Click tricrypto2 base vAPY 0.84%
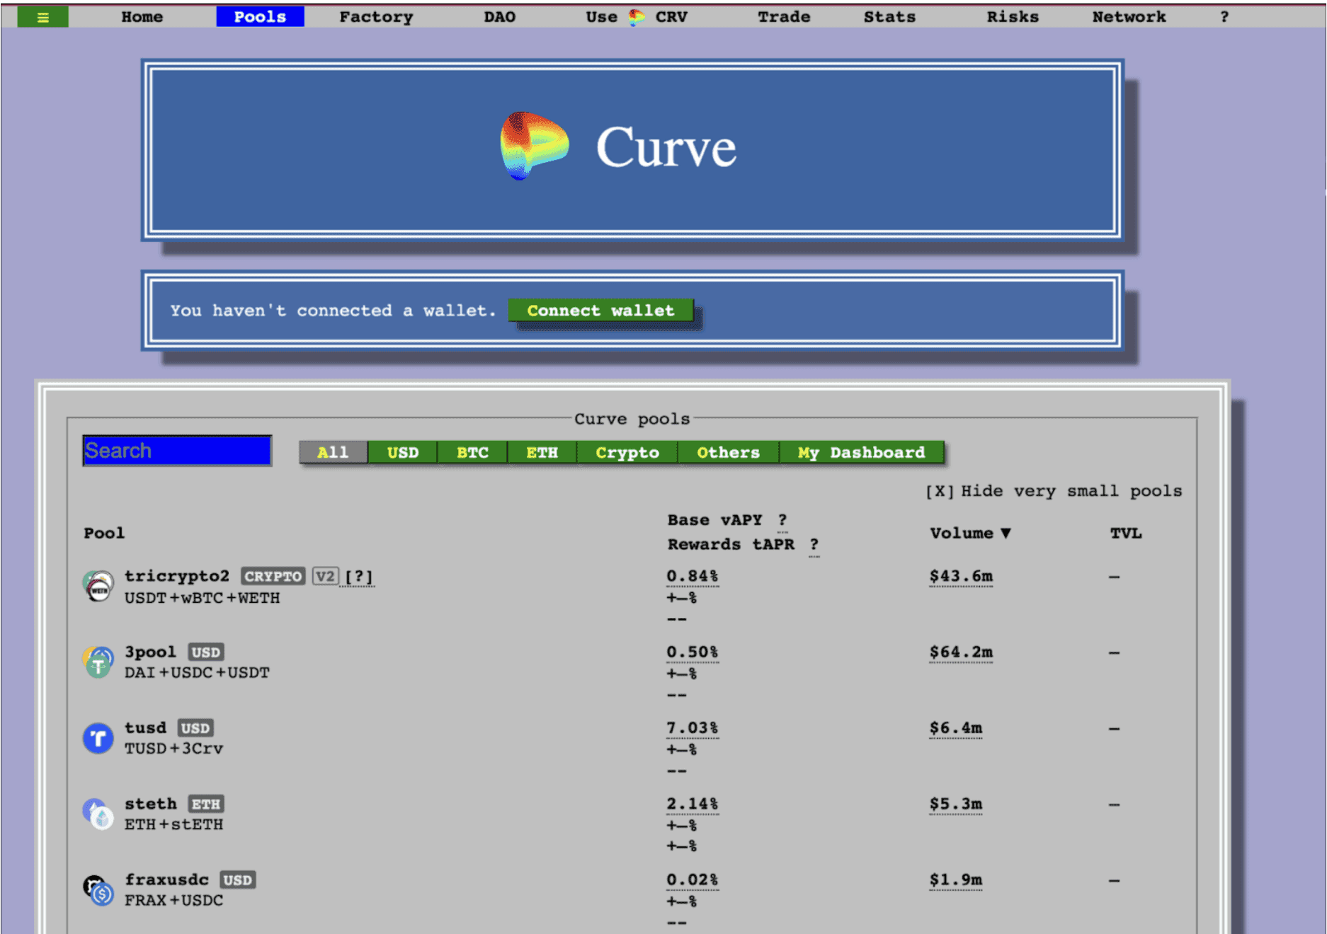The image size is (1327, 934). pos(693,576)
